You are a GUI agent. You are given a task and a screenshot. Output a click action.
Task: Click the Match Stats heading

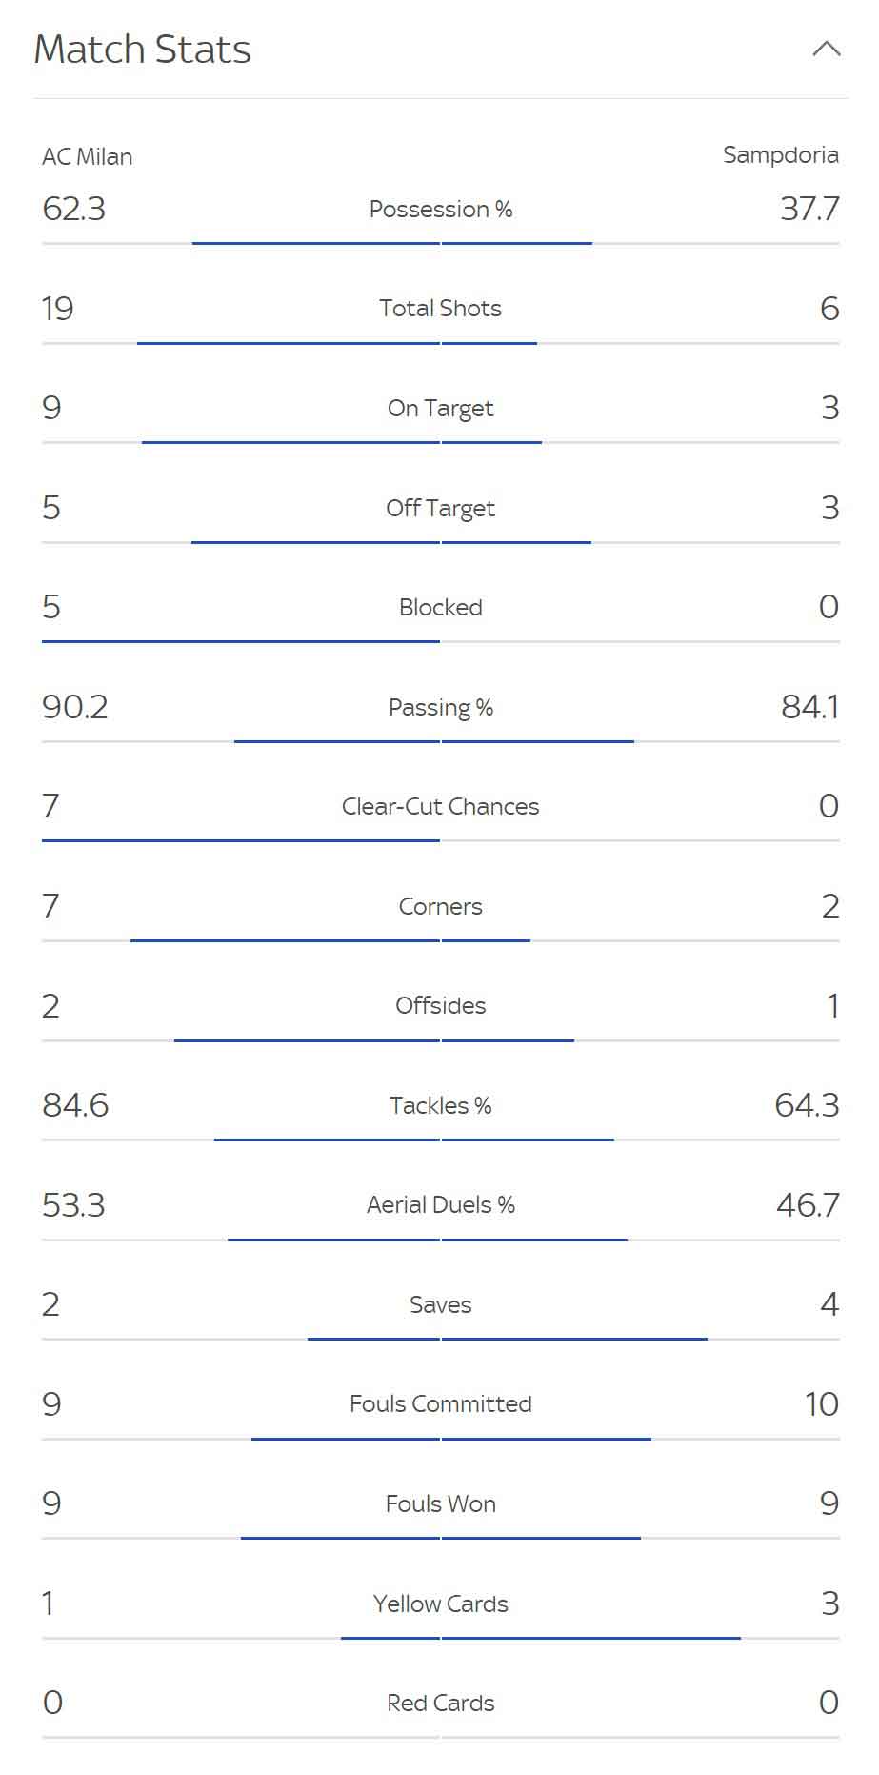tap(143, 50)
